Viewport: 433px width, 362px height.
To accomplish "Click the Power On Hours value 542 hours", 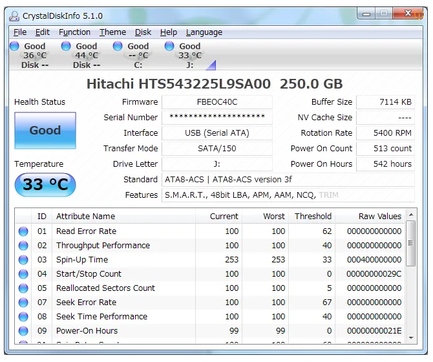I will pos(386,164).
